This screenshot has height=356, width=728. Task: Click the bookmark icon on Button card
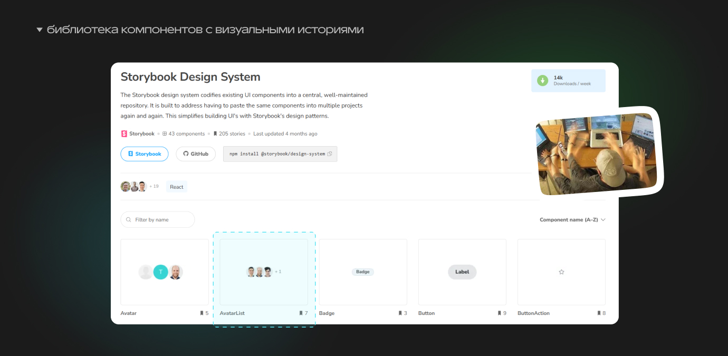point(499,313)
